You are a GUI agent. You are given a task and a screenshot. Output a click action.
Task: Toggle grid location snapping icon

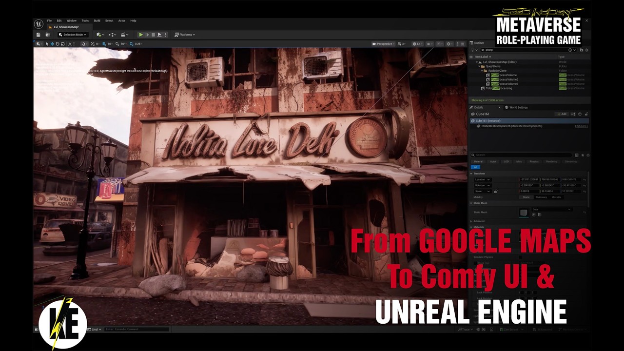104,44
